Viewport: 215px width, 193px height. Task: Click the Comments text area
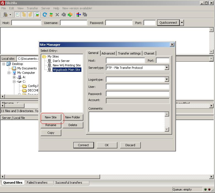point(126,122)
